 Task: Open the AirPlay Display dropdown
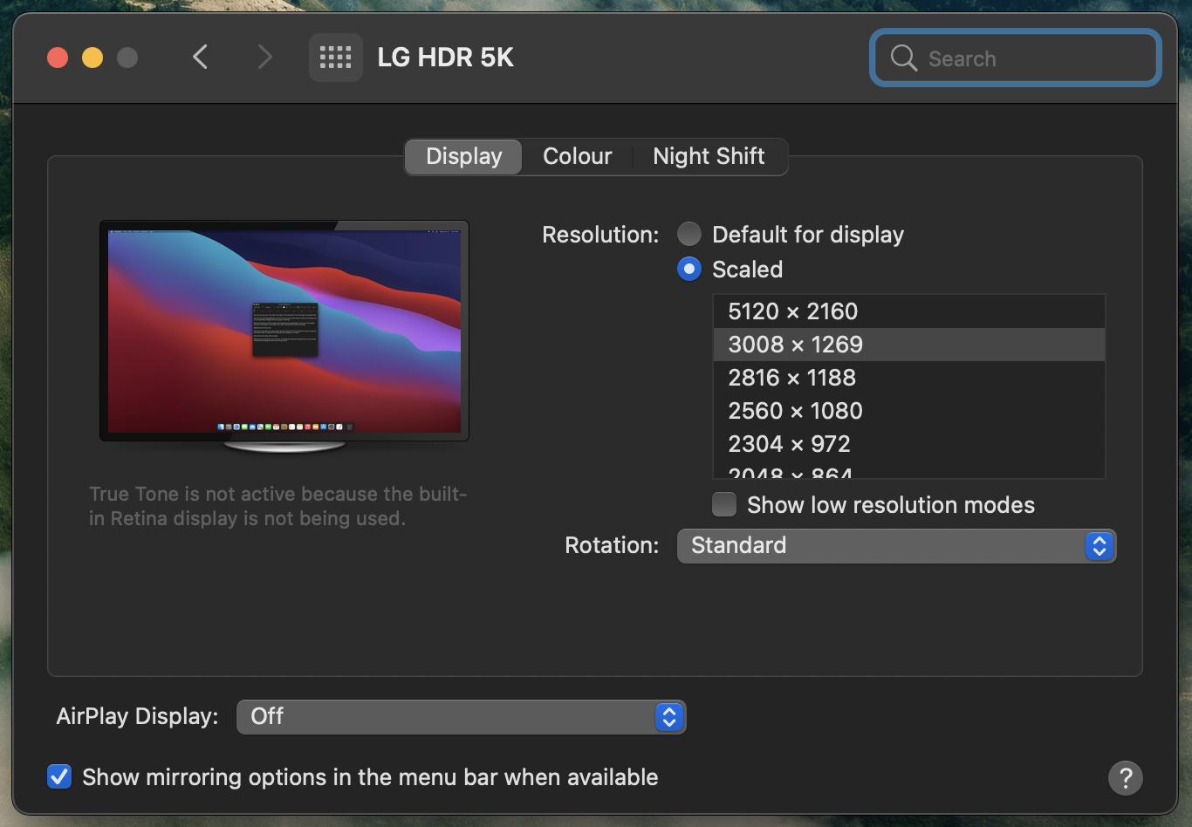pos(461,717)
